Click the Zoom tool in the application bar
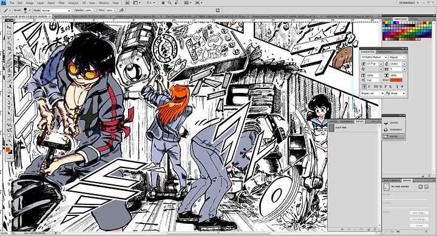437x236 pixels. (x=169, y=3)
